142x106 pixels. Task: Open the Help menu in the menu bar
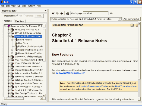[x=39, y=6]
